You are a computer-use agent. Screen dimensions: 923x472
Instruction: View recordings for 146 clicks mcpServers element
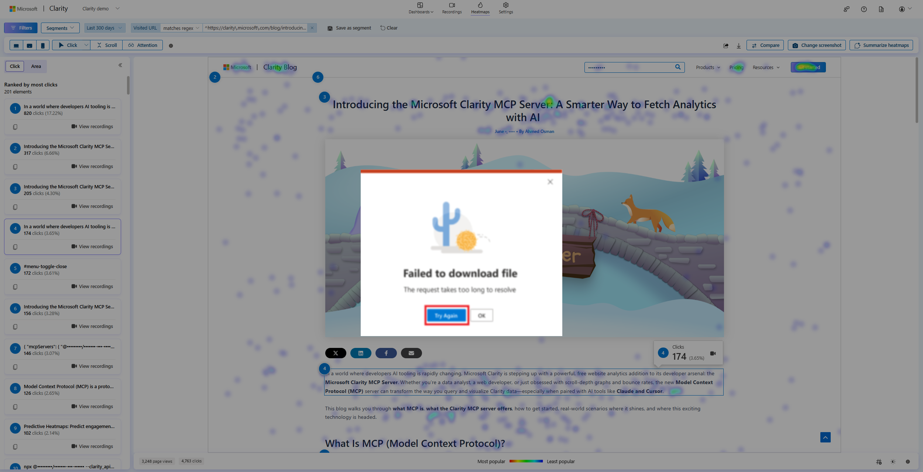point(92,366)
